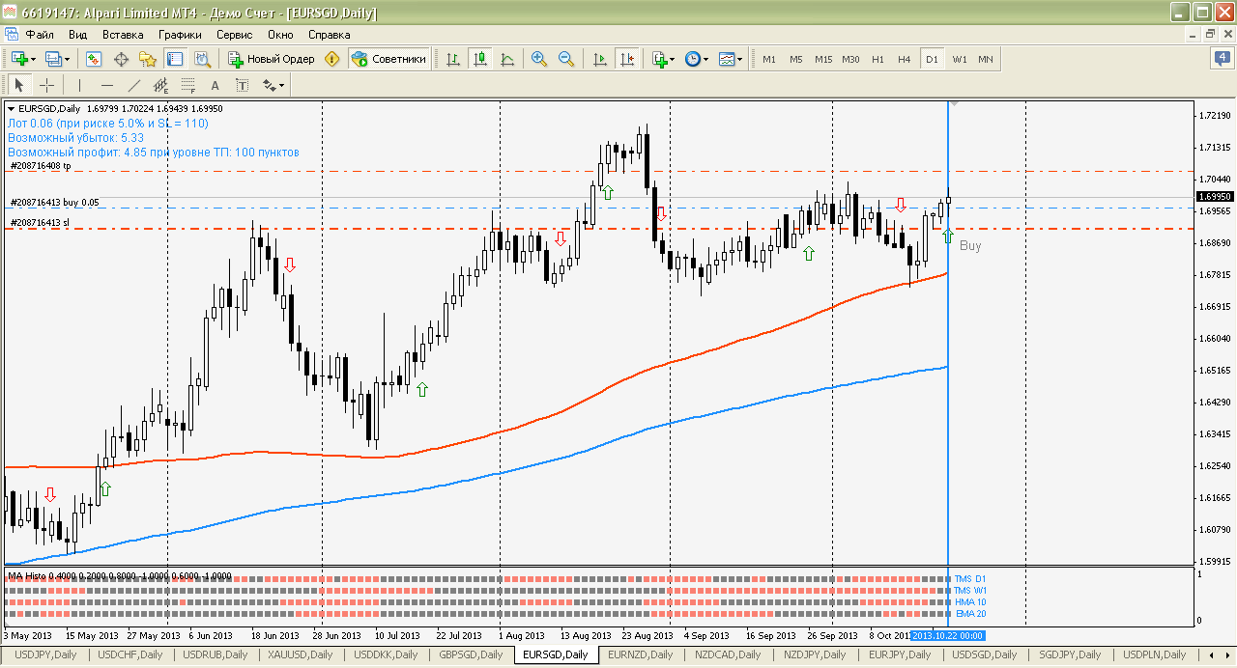Zoom out on the chart
Viewport: 1237px width, 668px height.
click(566, 59)
